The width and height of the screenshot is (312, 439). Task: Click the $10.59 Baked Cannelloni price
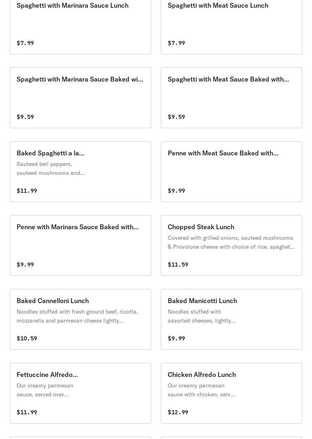[x=27, y=338]
